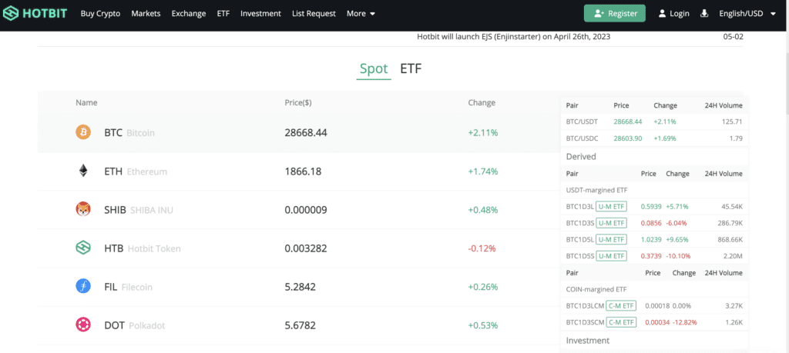The height and width of the screenshot is (353, 789).
Task: Select the BTC1D3S ETF pair
Action: tap(654, 223)
